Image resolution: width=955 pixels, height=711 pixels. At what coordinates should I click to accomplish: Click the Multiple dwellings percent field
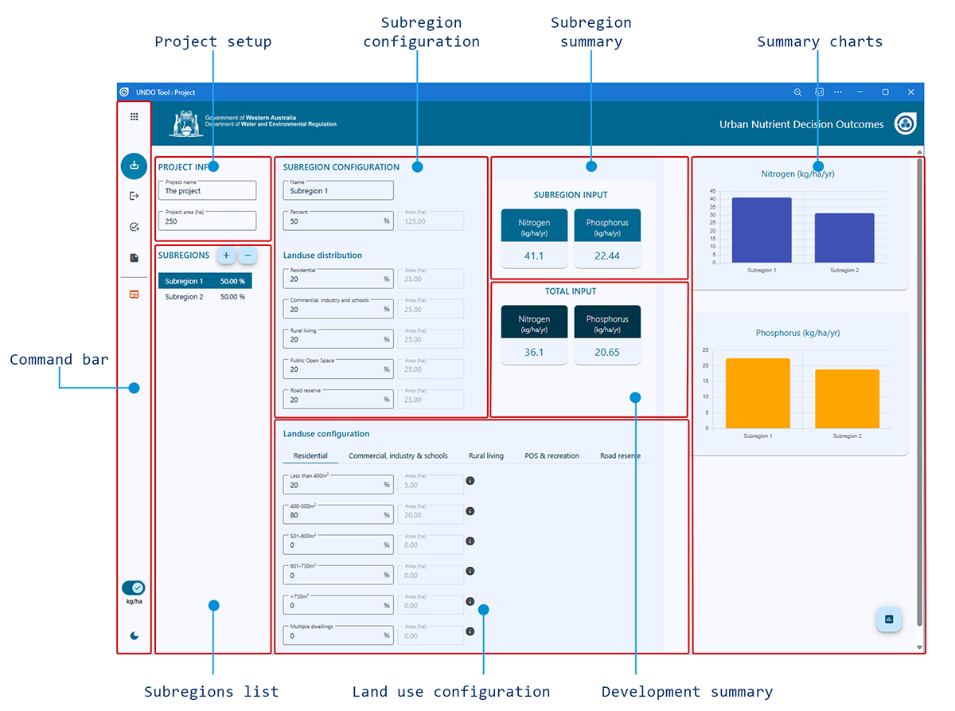point(338,635)
